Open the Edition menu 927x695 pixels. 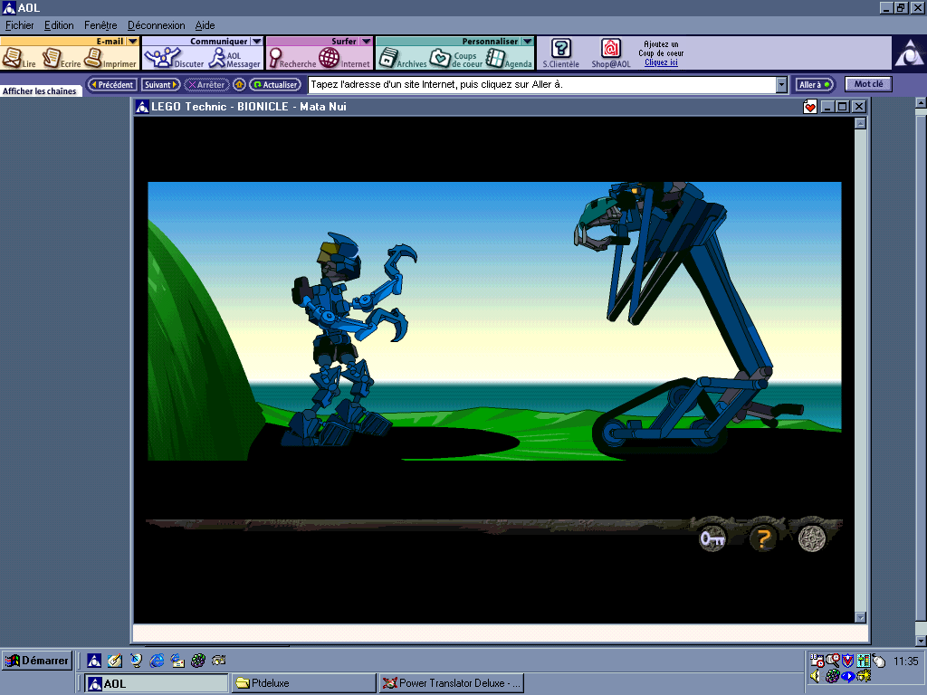[59, 25]
